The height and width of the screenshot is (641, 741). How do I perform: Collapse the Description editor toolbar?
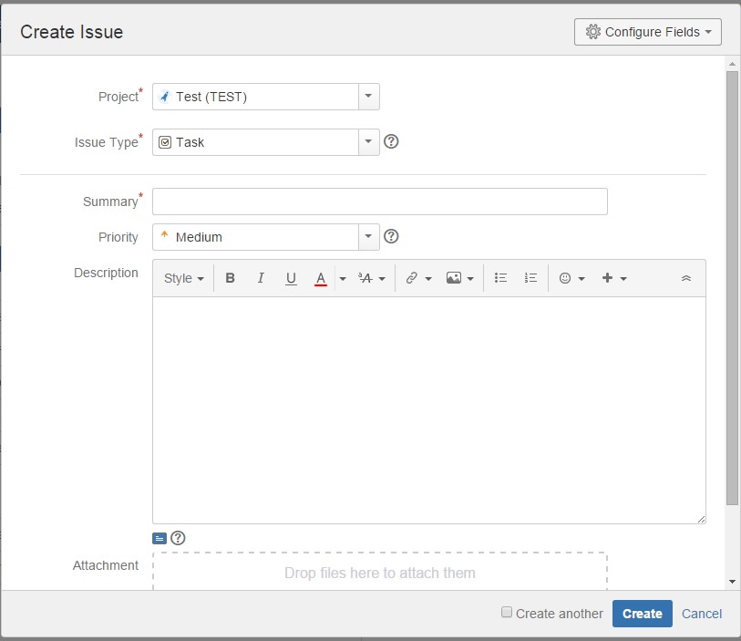point(686,278)
